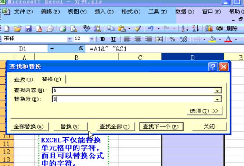Viewport: 244px width, 166px height.
Task: Select the Format Painter brush icon
Action: tap(137, 28)
